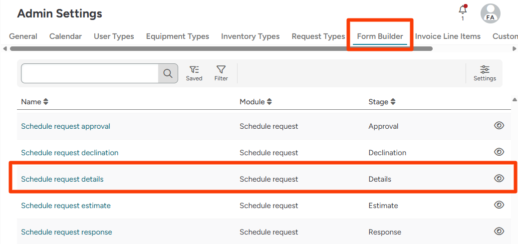The width and height of the screenshot is (518, 244).
Task: View Schedule request response eye icon
Action: click(499, 231)
